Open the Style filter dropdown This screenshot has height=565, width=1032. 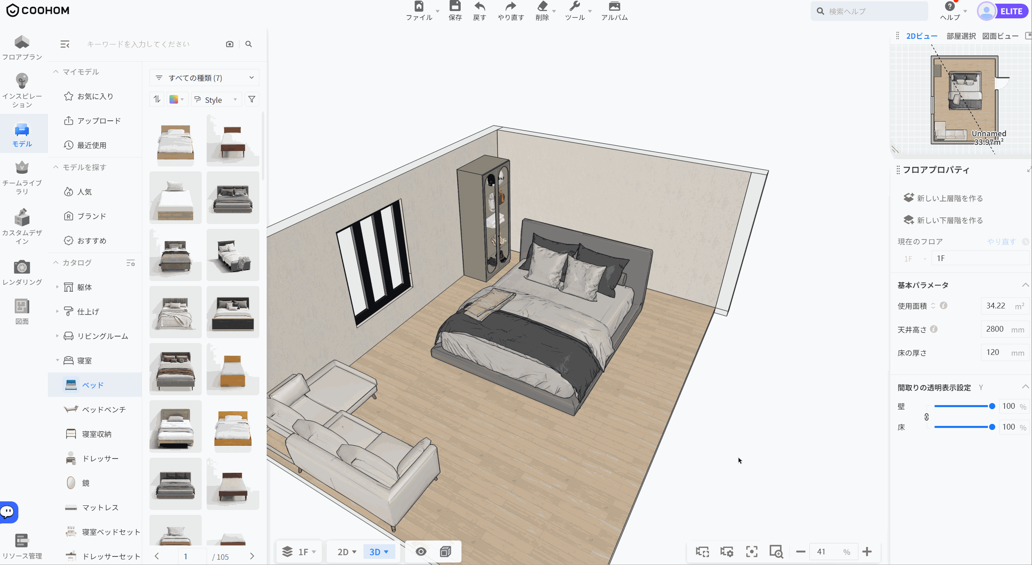(216, 100)
